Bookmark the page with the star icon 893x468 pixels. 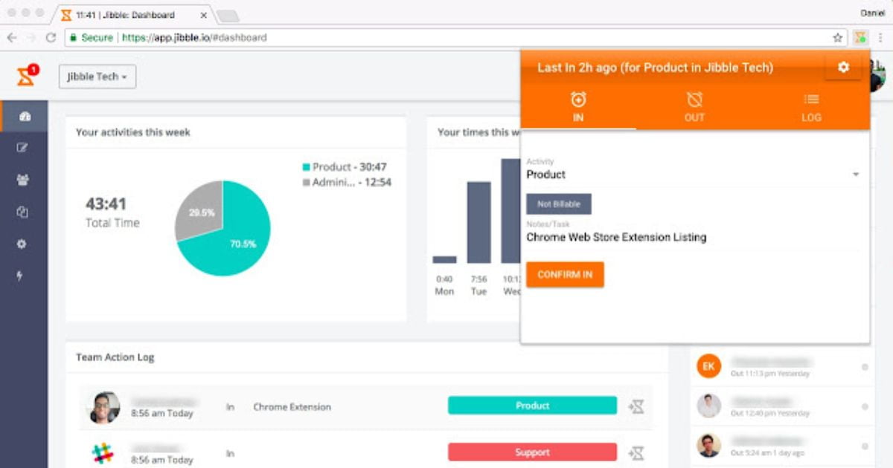(x=837, y=38)
